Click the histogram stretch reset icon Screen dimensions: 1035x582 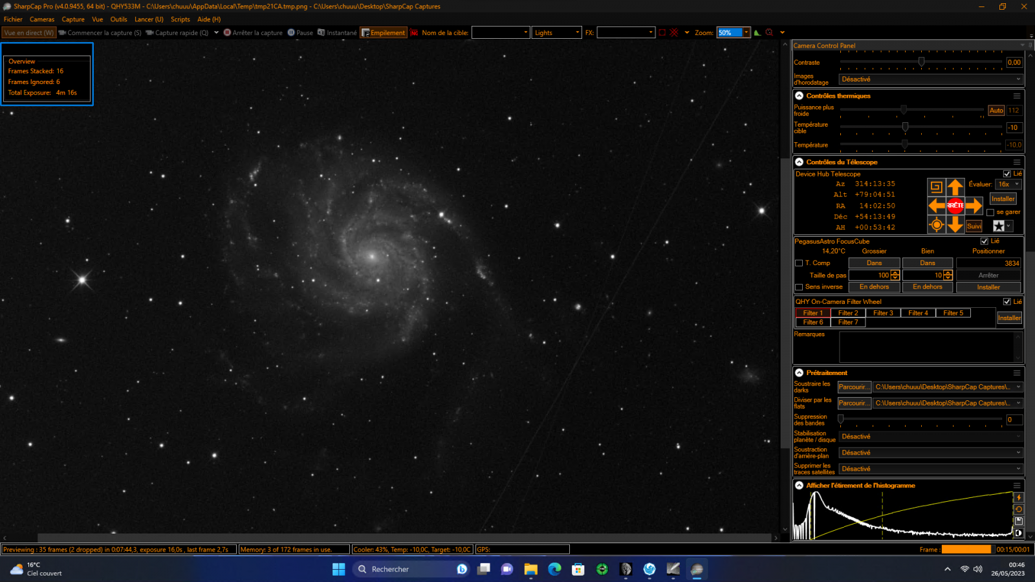[1018, 509]
